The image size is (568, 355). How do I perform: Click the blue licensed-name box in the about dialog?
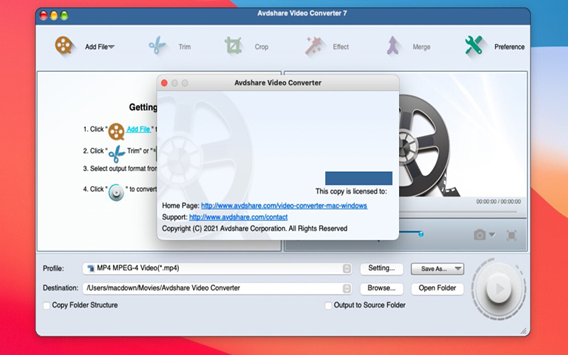click(x=359, y=178)
